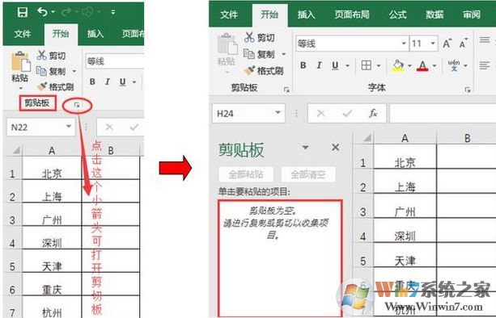Expand Borders dropdown arrow
This screenshot has height=318, width=496.
[x=379, y=65]
